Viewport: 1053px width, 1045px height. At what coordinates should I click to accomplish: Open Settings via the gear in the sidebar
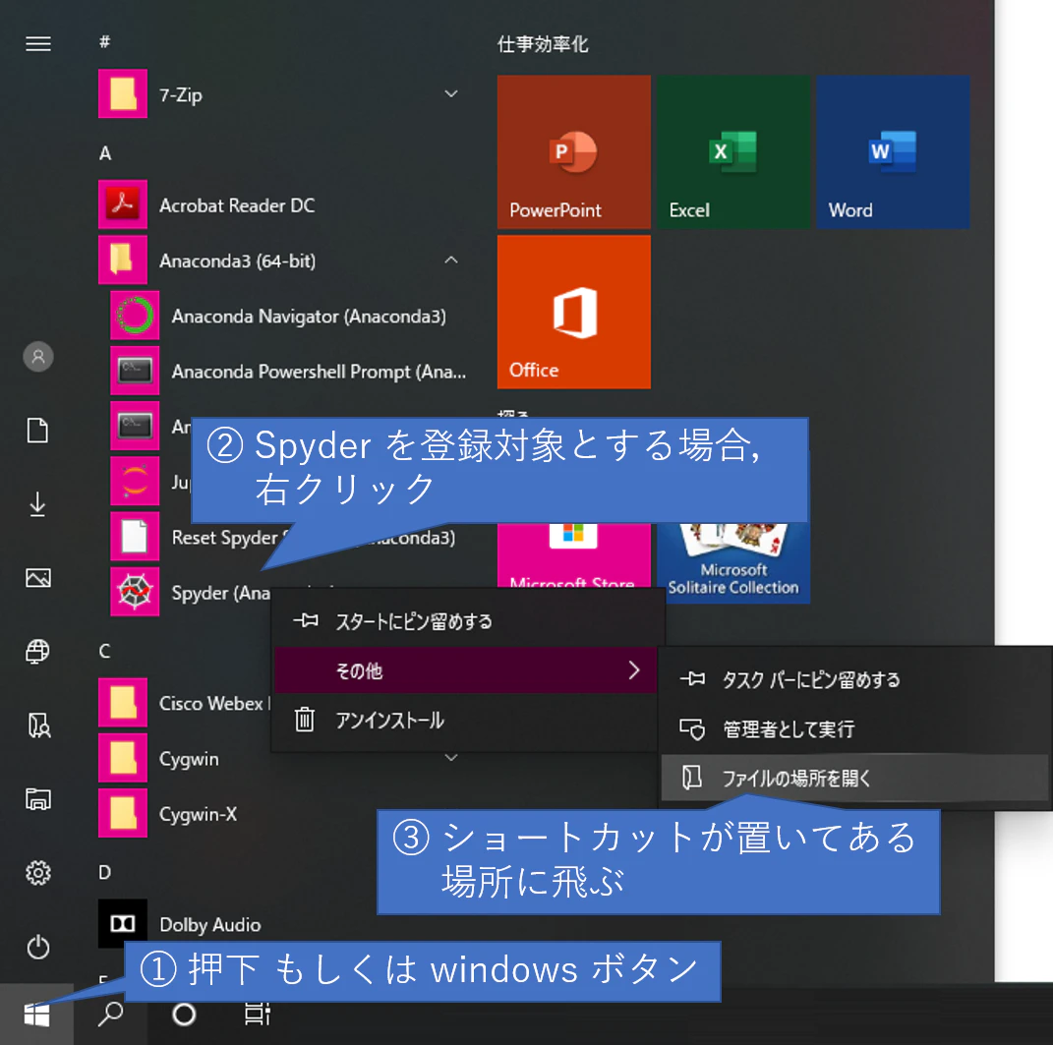37,873
